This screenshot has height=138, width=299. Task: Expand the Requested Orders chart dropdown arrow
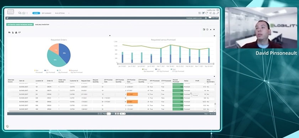[x=110, y=35]
